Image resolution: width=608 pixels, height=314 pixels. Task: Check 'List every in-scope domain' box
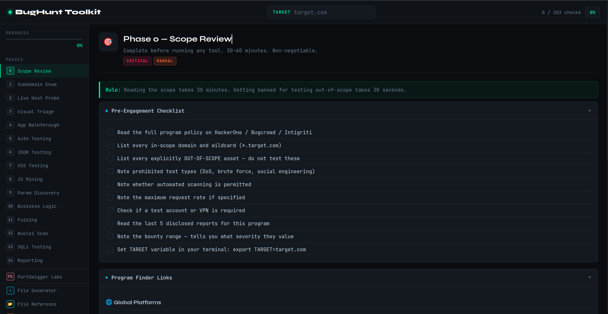[x=110, y=145]
